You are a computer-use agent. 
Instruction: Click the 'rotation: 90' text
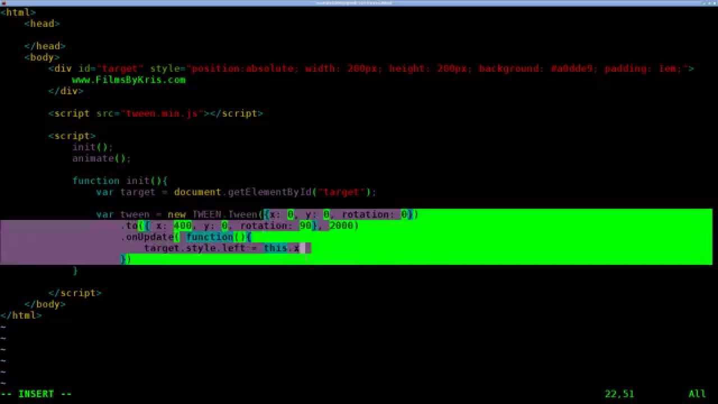[275, 226]
